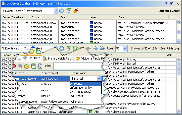Click the blue apply arrow in Event History toolbar
The image size is (182, 115).
click(62, 48)
